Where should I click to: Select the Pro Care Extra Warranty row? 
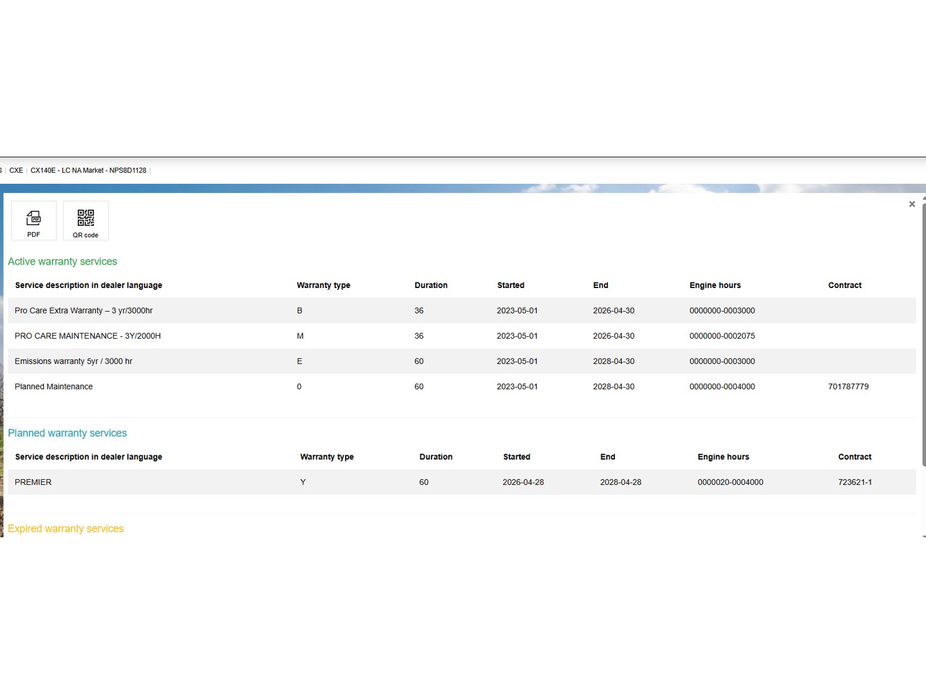pos(83,311)
